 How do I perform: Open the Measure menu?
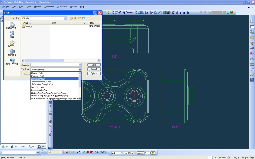tap(38, 7)
